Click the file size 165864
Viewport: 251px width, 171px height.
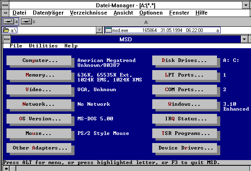pos(149,30)
